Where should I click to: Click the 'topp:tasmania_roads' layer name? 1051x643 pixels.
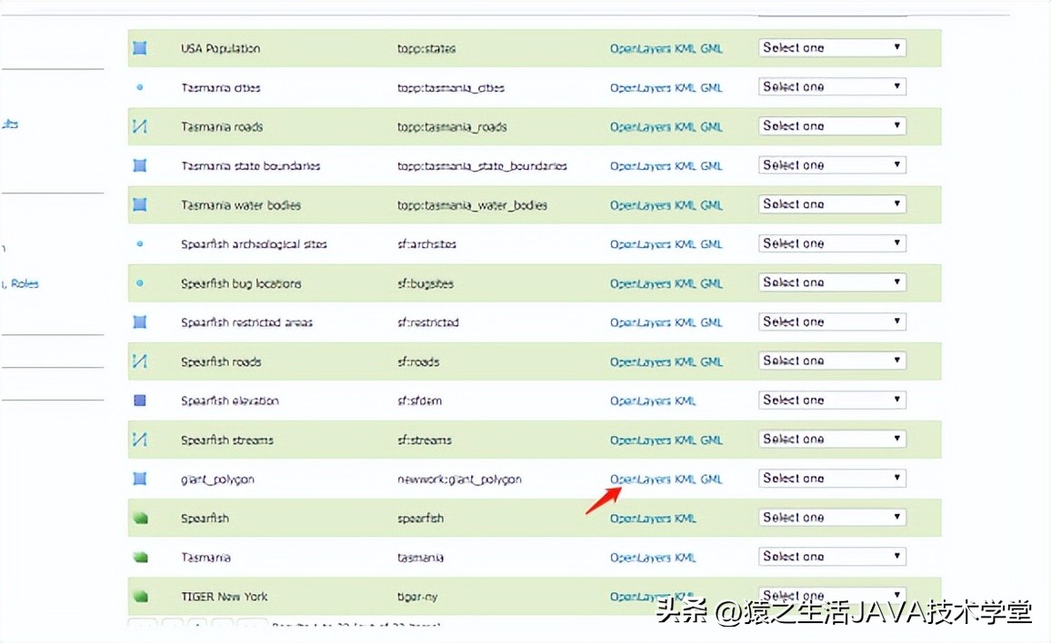(452, 127)
